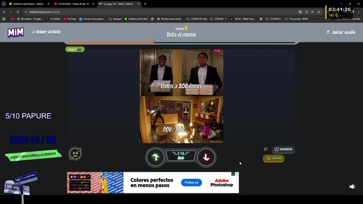Open the Correo: tomas garci... bookmark
This screenshot has width=363, height=204.
(x=92, y=19)
